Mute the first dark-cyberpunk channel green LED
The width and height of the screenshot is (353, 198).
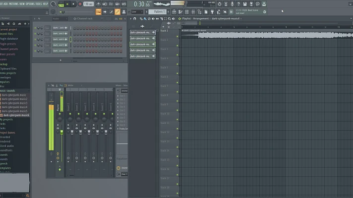coord(35,28)
